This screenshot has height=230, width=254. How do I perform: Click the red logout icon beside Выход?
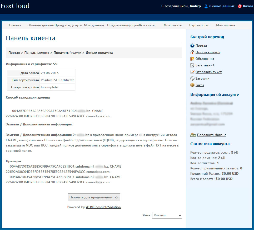[x=240, y=6]
